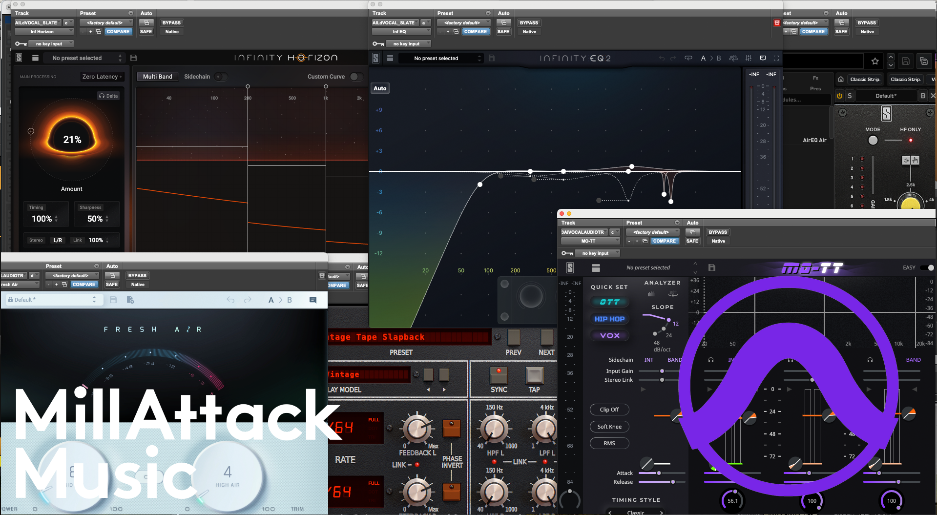Toggle the EASY mode switch in MO-TT

927,268
